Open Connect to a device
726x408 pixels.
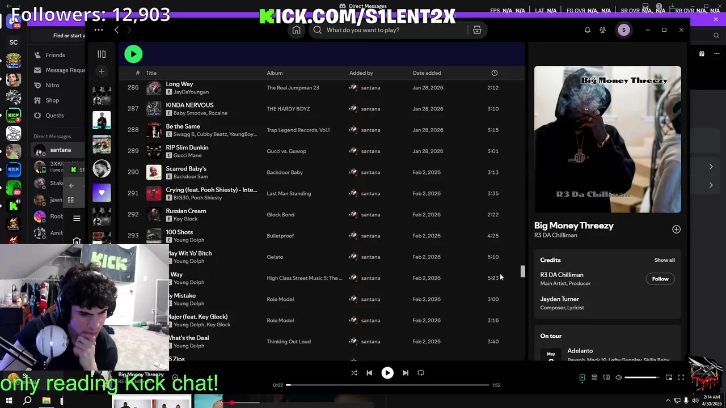click(606, 377)
